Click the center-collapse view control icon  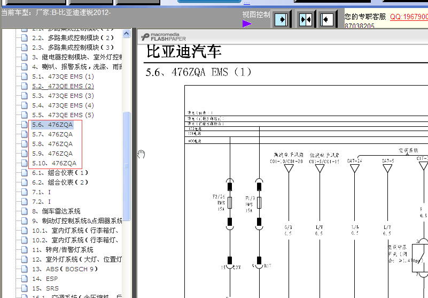pyautogui.click(x=306, y=20)
